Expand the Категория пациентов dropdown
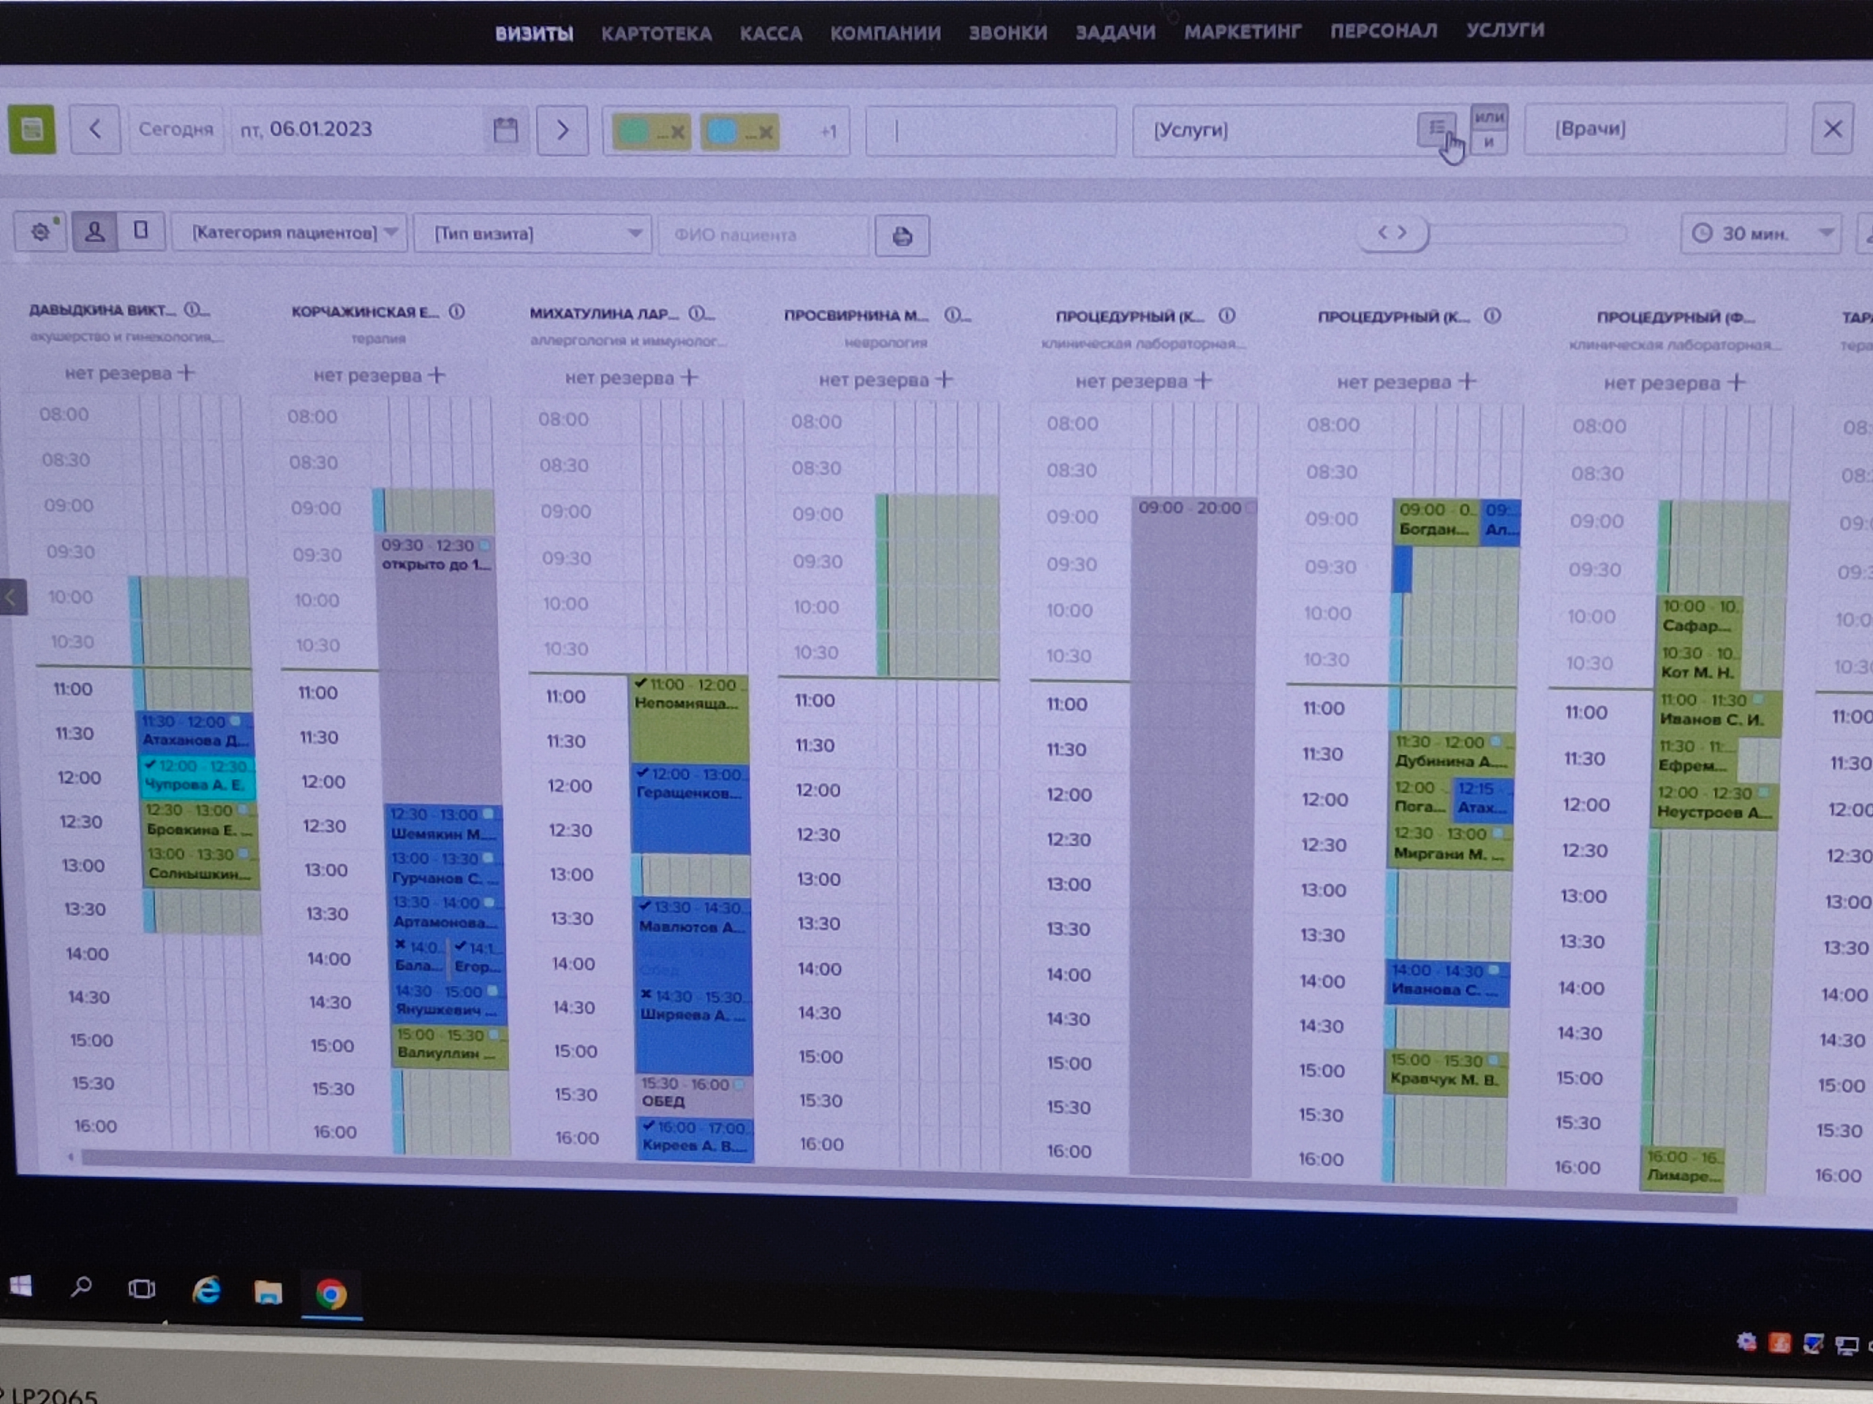Screen dimensions: 1873x1404 [x=289, y=232]
